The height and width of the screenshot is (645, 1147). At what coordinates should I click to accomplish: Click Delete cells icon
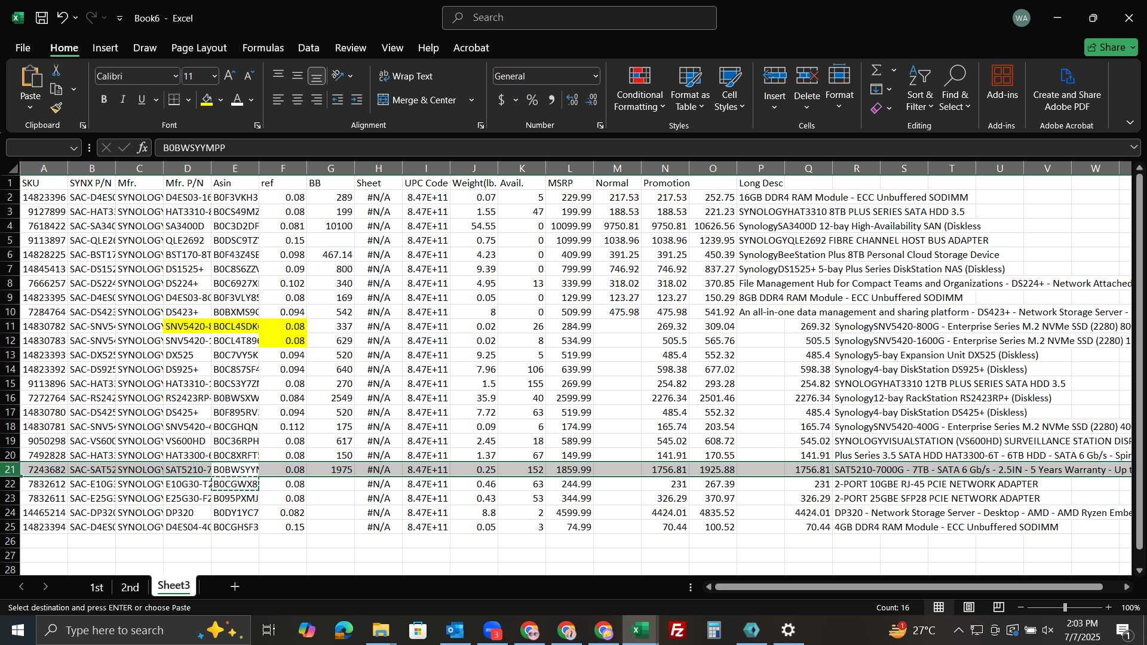click(x=806, y=76)
